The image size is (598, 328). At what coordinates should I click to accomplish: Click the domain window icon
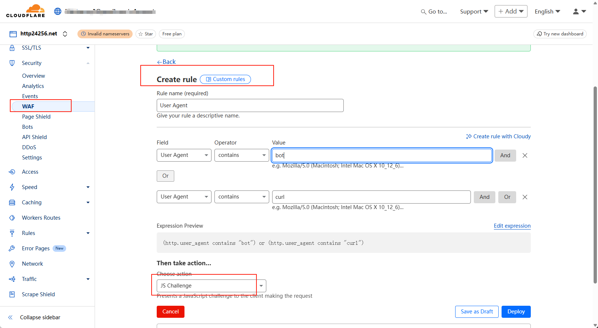tap(13, 34)
